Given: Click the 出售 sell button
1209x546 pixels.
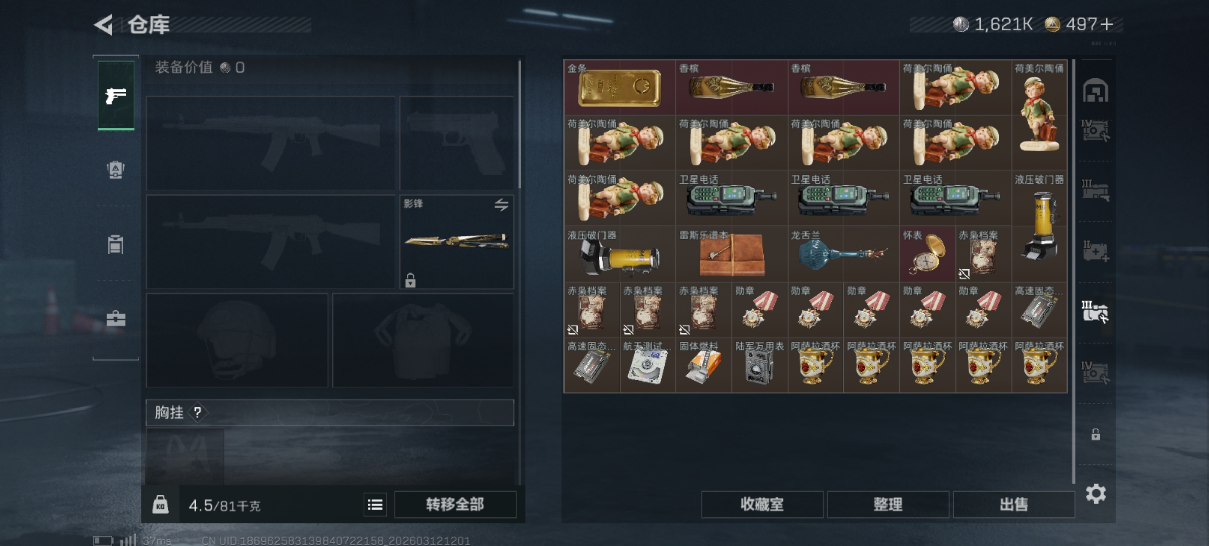Looking at the screenshot, I should [x=1014, y=505].
